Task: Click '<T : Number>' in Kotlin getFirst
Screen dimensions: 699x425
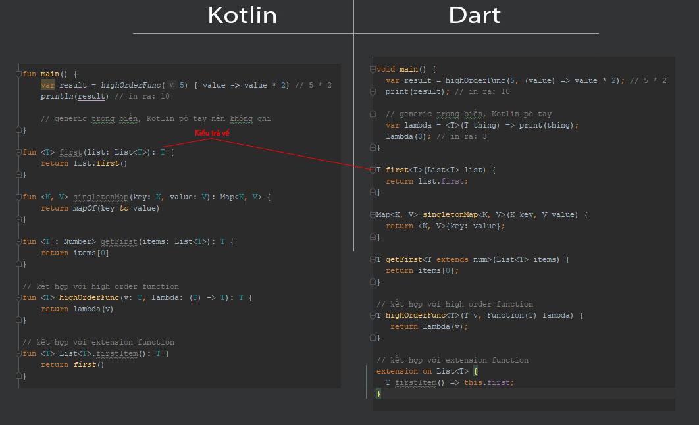Action: click(68, 241)
